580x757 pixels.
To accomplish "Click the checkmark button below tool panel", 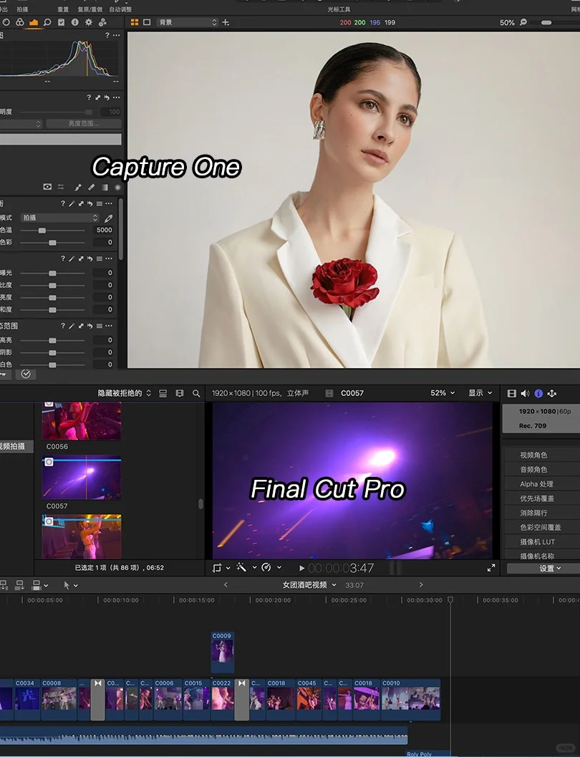I will [26, 374].
